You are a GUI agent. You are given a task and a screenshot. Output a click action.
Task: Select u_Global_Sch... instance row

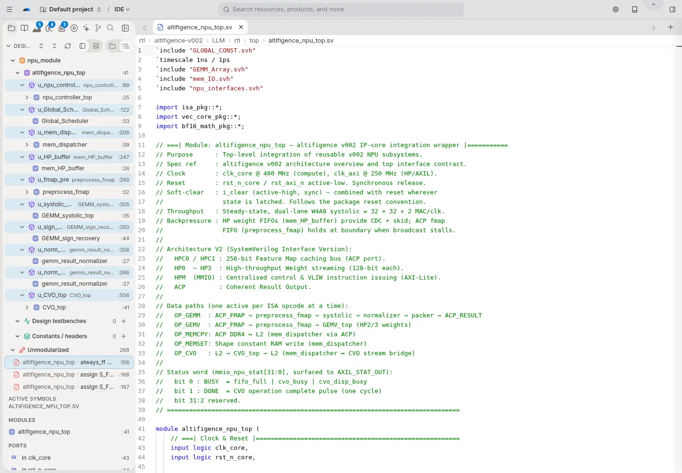69,110
